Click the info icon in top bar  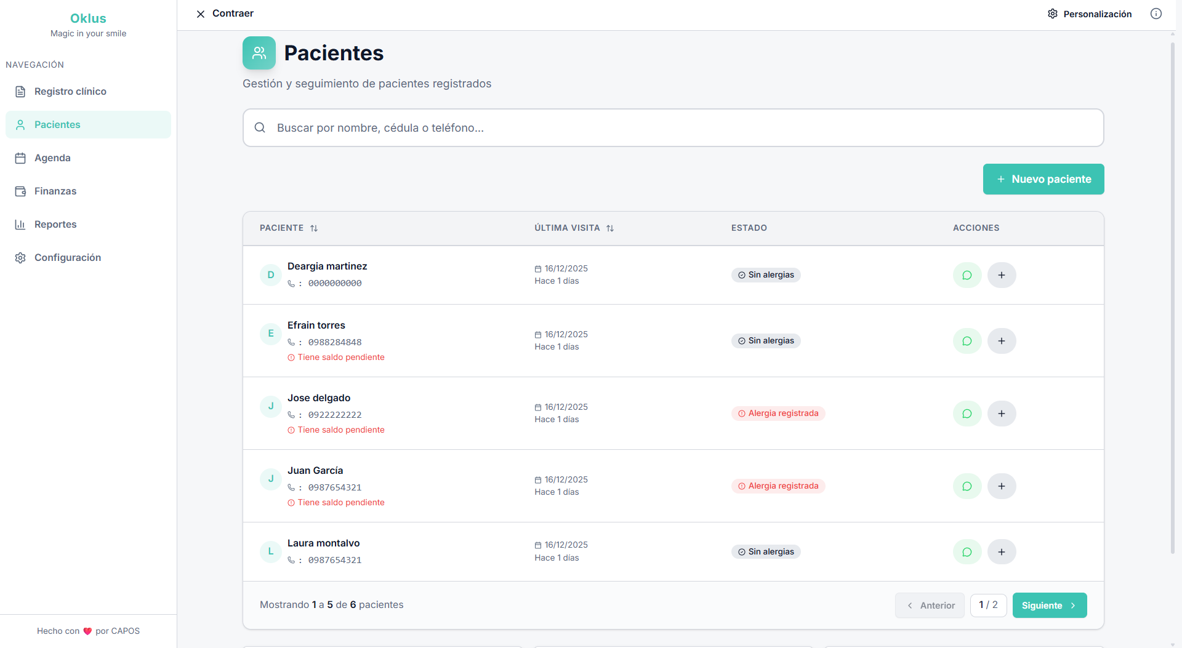(x=1156, y=14)
